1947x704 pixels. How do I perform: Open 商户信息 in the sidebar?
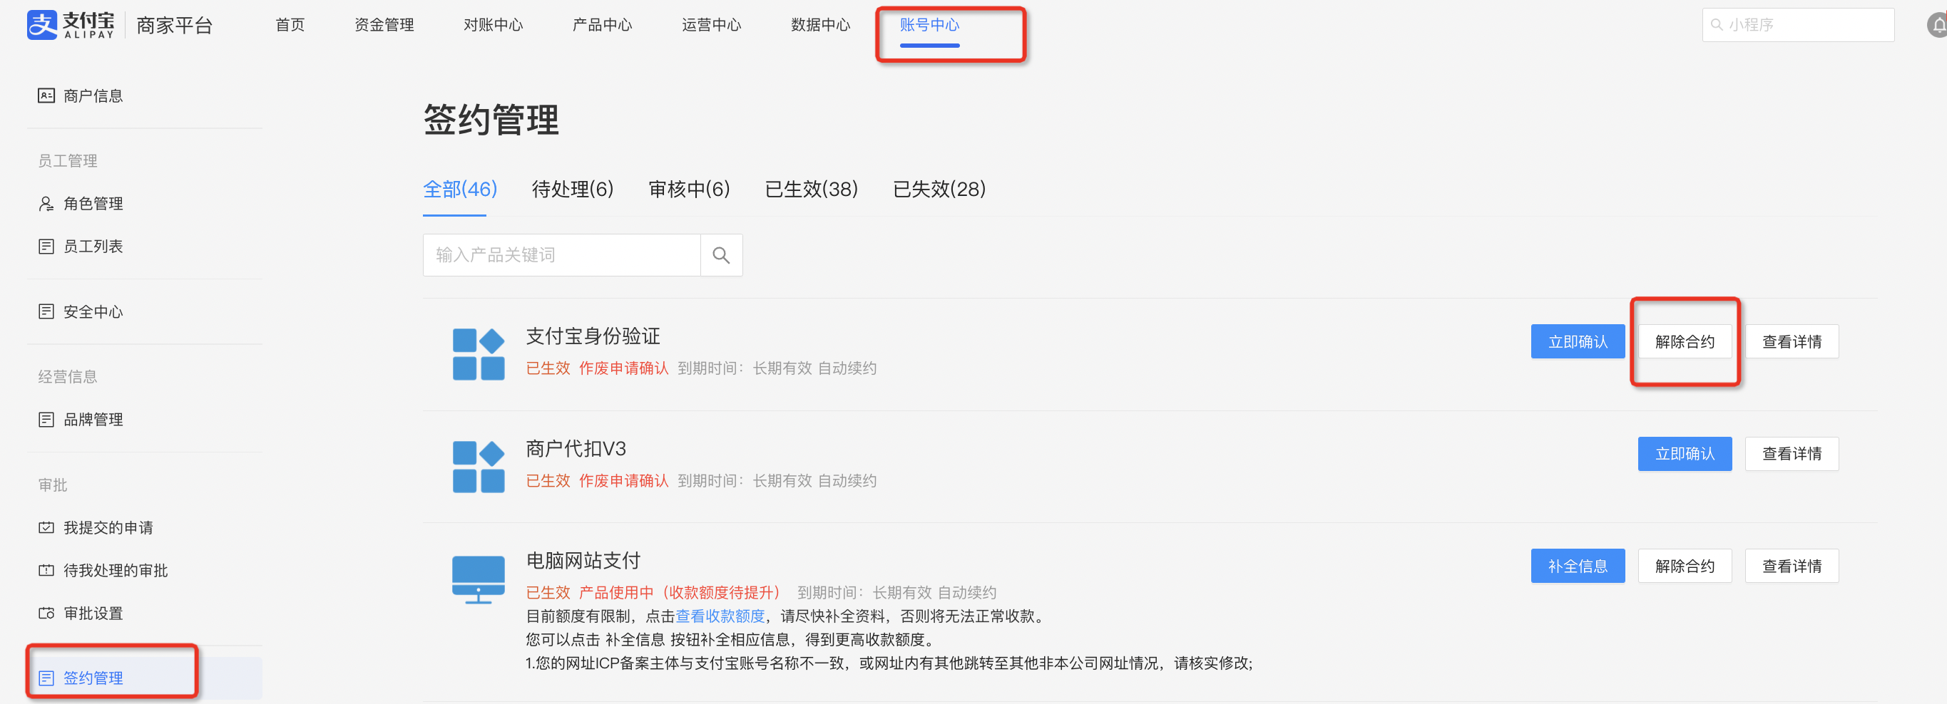[x=93, y=95]
